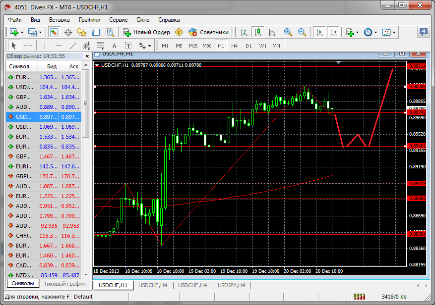
Task: Open the Графики menu
Action: click(x=89, y=20)
